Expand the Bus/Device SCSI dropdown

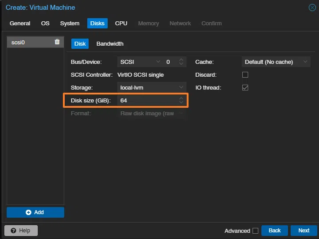click(x=158, y=62)
